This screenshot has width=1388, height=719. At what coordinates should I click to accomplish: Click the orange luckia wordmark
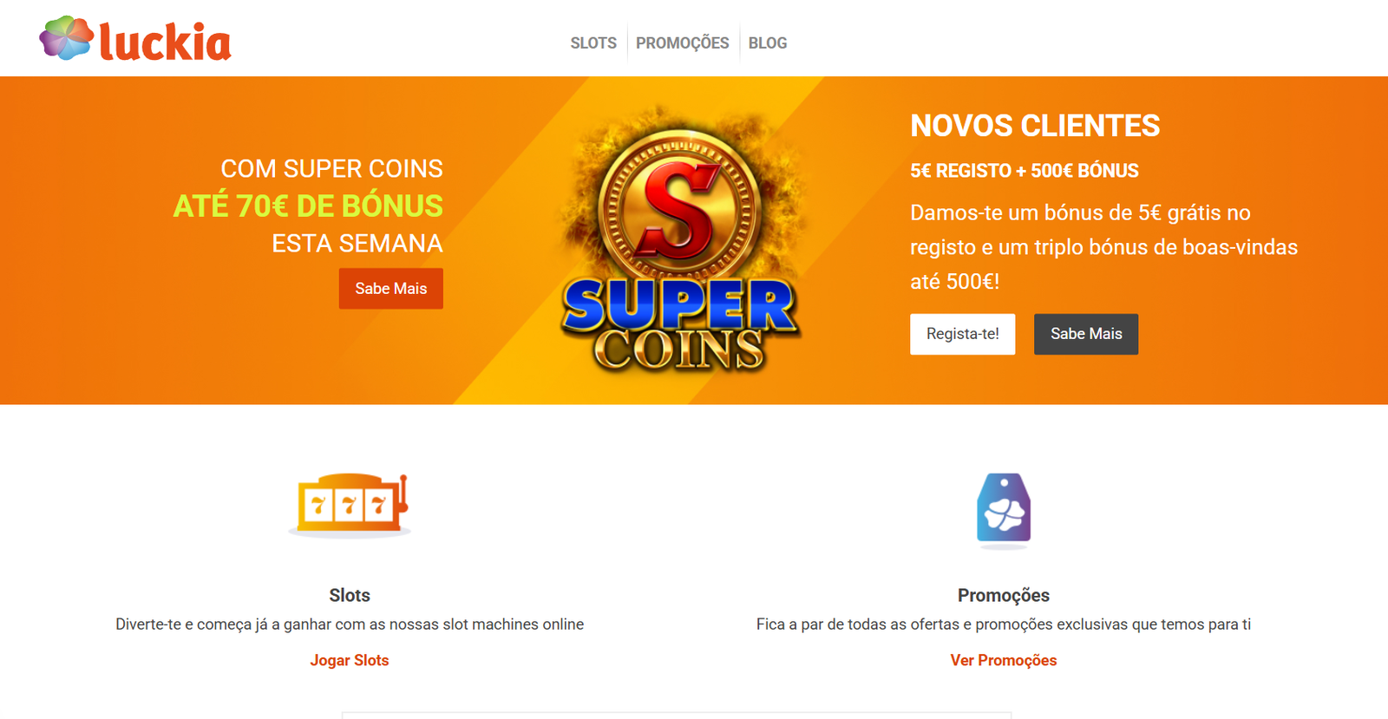(165, 42)
